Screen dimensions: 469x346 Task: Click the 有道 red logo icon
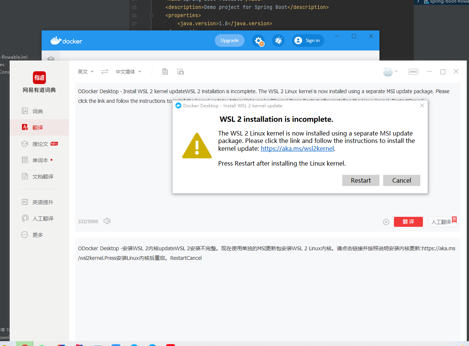tap(39, 78)
